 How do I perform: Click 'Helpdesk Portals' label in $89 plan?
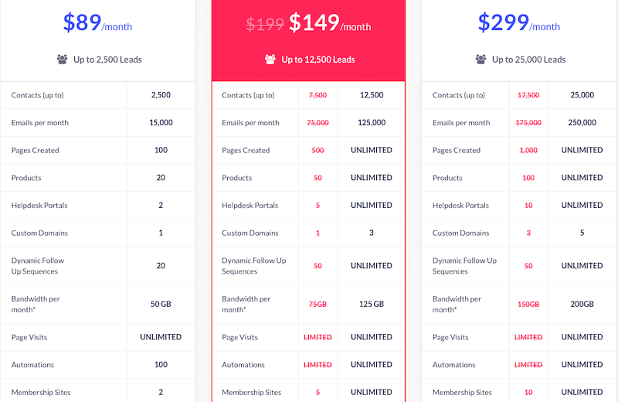coord(39,206)
